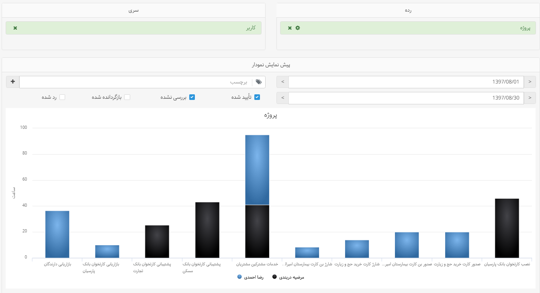Screen dimensions: 540x293
Task: Click the 1397/08/30 end date field
Action: click(406, 98)
